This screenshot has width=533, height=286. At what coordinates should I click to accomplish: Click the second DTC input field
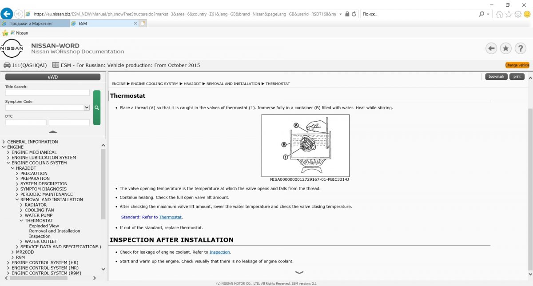(x=69, y=122)
